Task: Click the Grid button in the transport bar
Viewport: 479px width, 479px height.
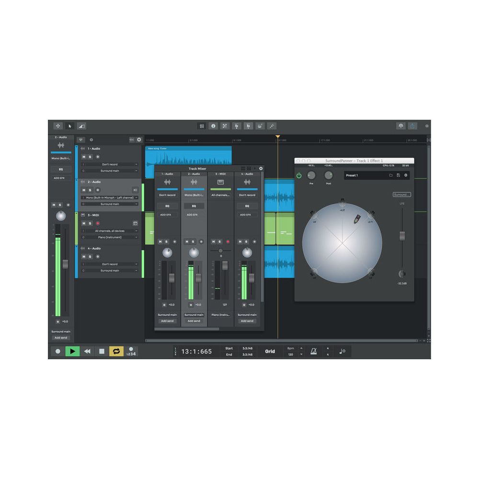Action: [270, 351]
